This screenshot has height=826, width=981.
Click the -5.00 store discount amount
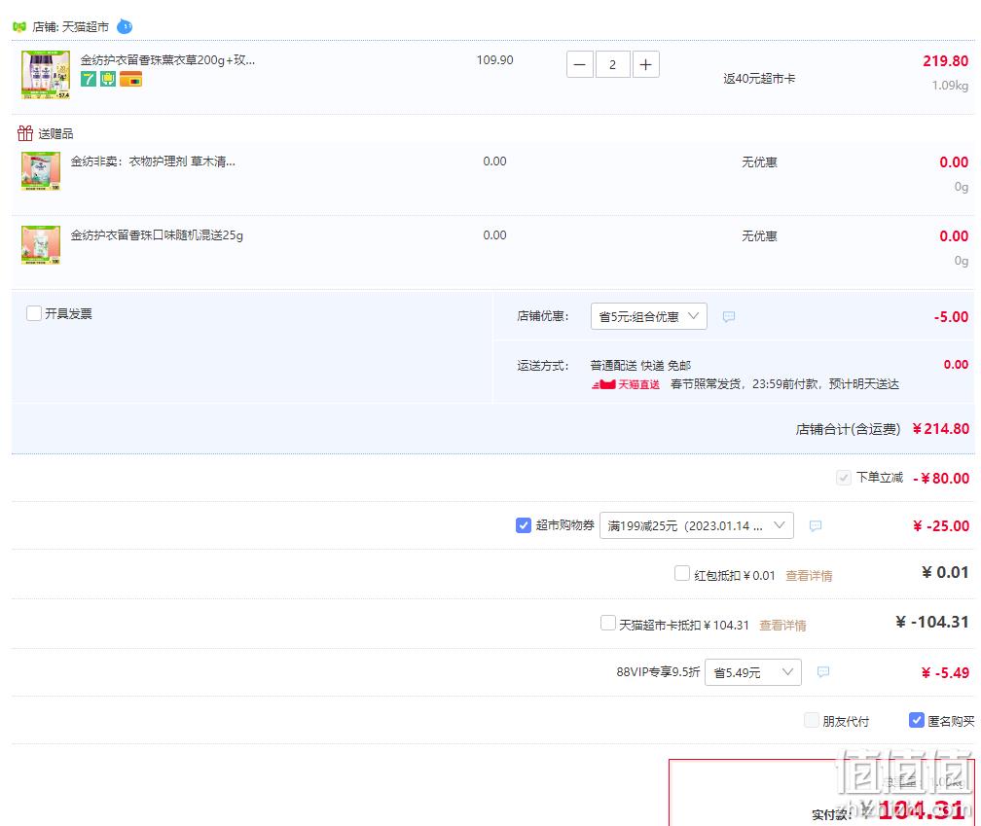951,317
